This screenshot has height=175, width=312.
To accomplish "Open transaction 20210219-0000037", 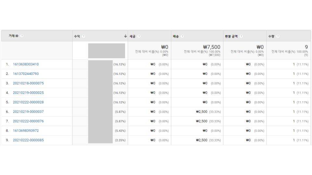I will pyautogui.click(x=28, y=112).
